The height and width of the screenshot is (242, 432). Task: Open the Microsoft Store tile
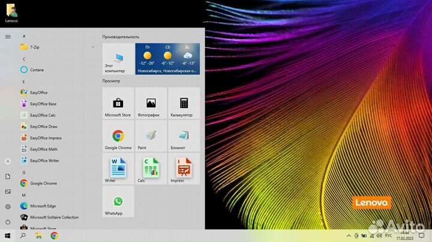click(118, 103)
